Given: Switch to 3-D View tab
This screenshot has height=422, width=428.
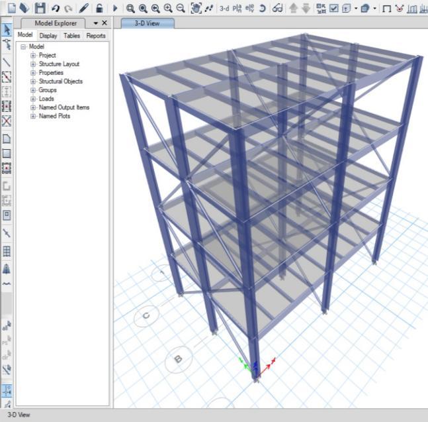Looking at the screenshot, I should (x=147, y=23).
